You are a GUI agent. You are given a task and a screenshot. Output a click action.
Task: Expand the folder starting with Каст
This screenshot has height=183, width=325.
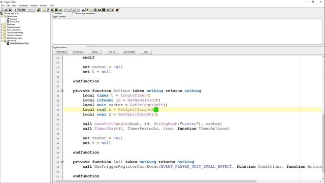2,29
